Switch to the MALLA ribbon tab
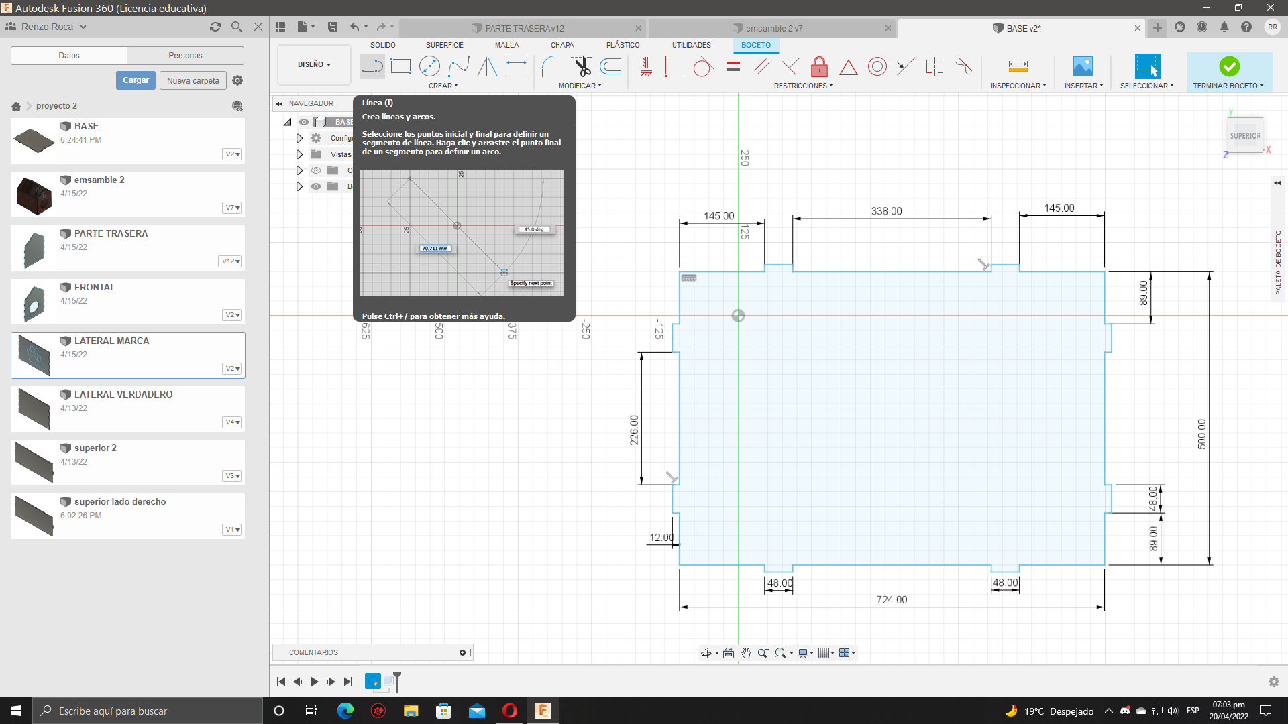Screen dimensions: 1288x724 [x=506, y=45]
